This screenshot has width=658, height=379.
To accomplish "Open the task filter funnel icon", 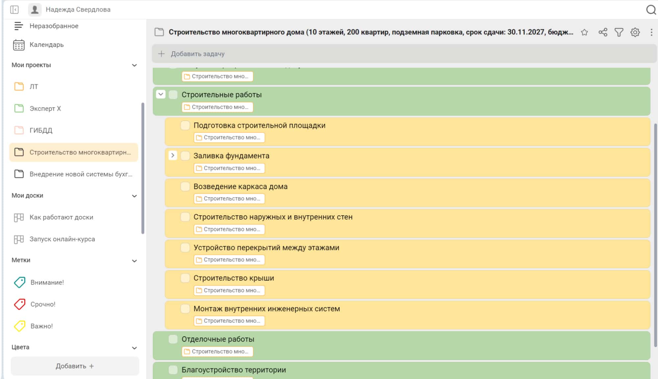I will click(619, 32).
